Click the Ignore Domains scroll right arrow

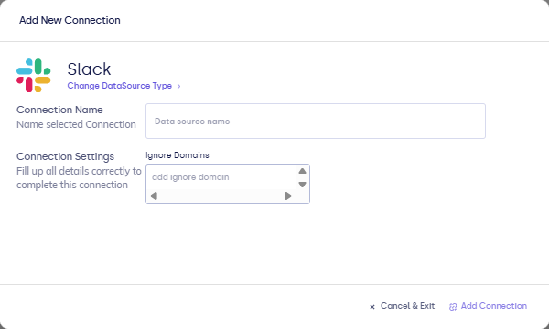pos(288,196)
